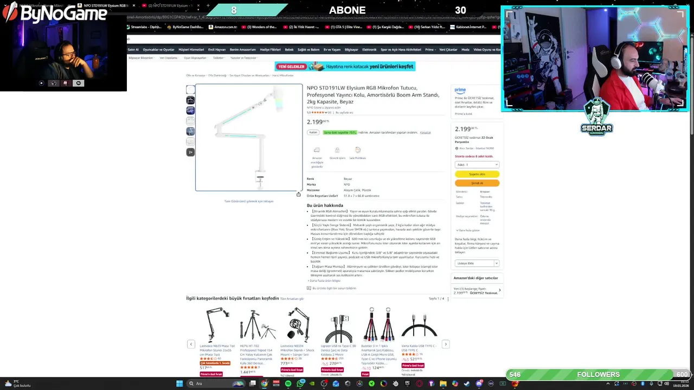The width and height of the screenshot is (694, 390).
Task: Open Elektronik nav item
Action: pos(369,49)
